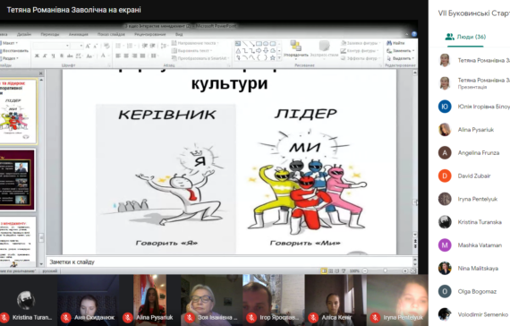Toggle normal view button in status bar
The image size is (510, 326).
(x=324, y=270)
